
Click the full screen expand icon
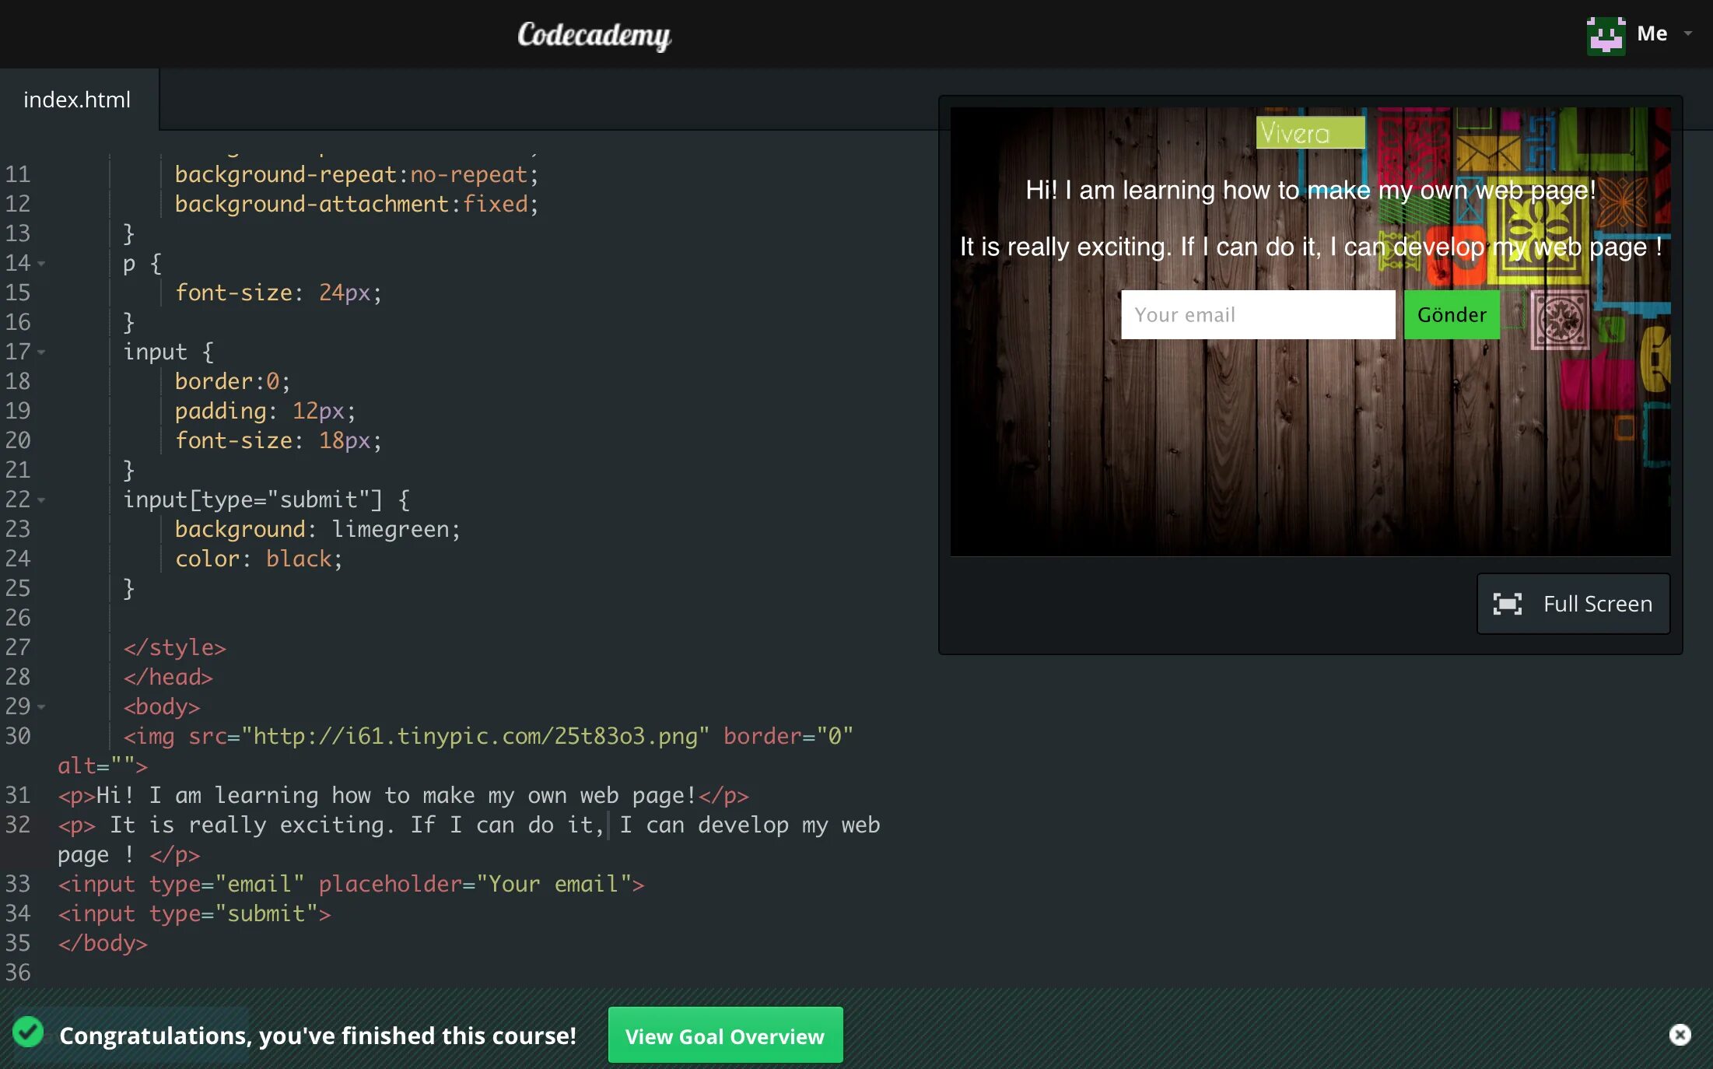point(1507,604)
